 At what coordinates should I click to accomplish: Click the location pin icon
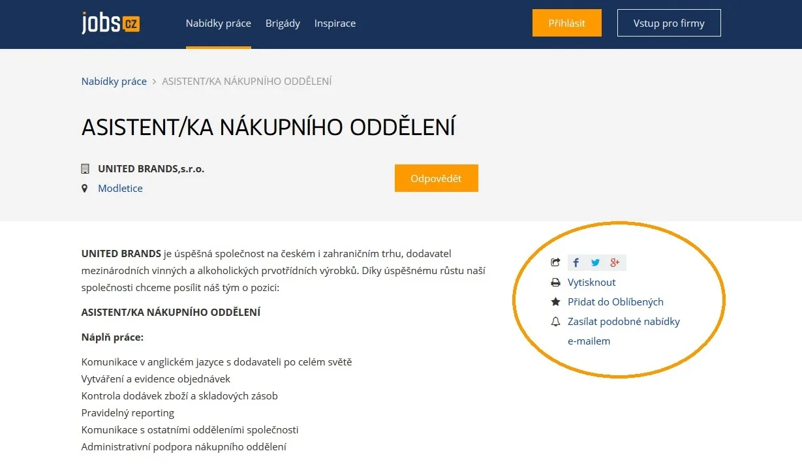(x=84, y=188)
